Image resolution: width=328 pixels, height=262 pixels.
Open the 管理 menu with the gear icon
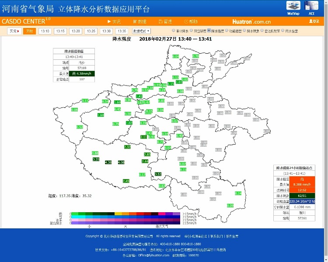pos(165,21)
